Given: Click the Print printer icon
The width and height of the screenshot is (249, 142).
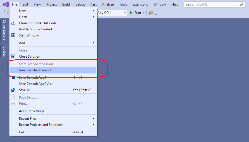Looking at the screenshot, I should (13, 103).
